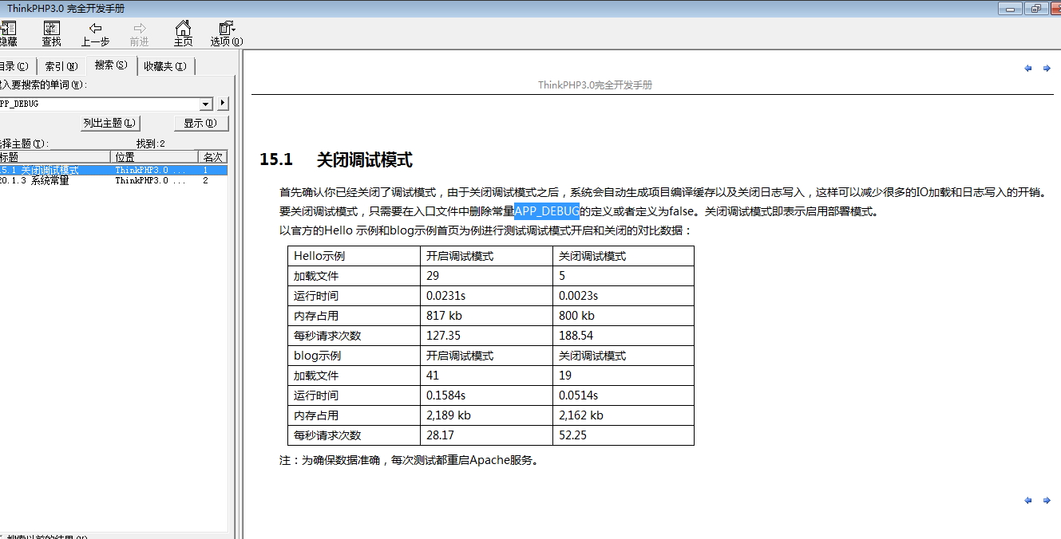Sort results by the 标题 column header
This screenshot has height=539, width=1061.
point(54,157)
